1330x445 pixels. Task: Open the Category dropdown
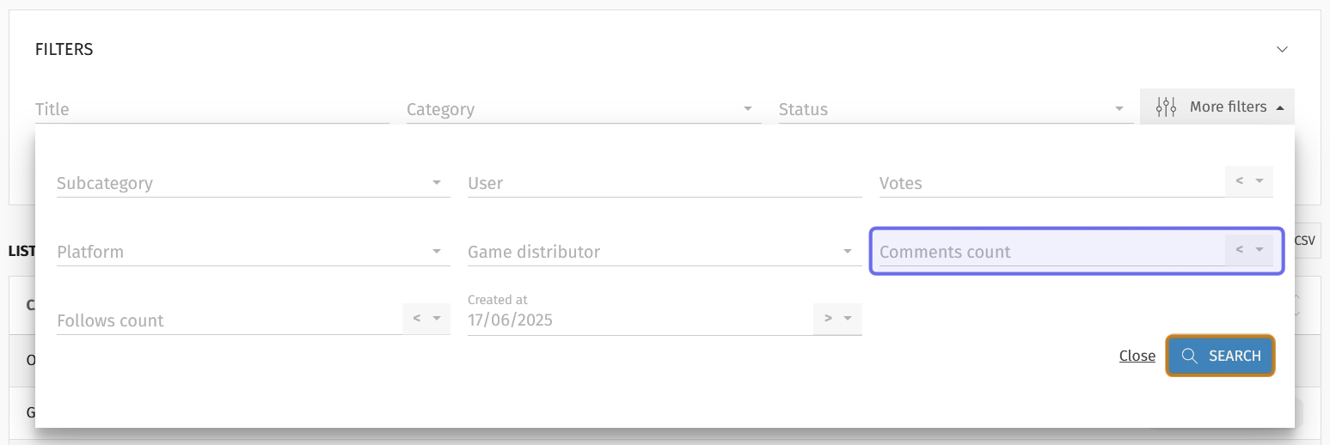click(584, 109)
